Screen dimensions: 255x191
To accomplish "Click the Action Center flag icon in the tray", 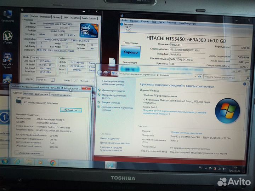I will (210, 168).
